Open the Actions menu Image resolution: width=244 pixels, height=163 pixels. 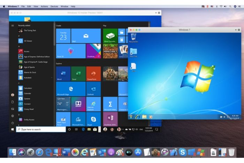tap(44, 6)
